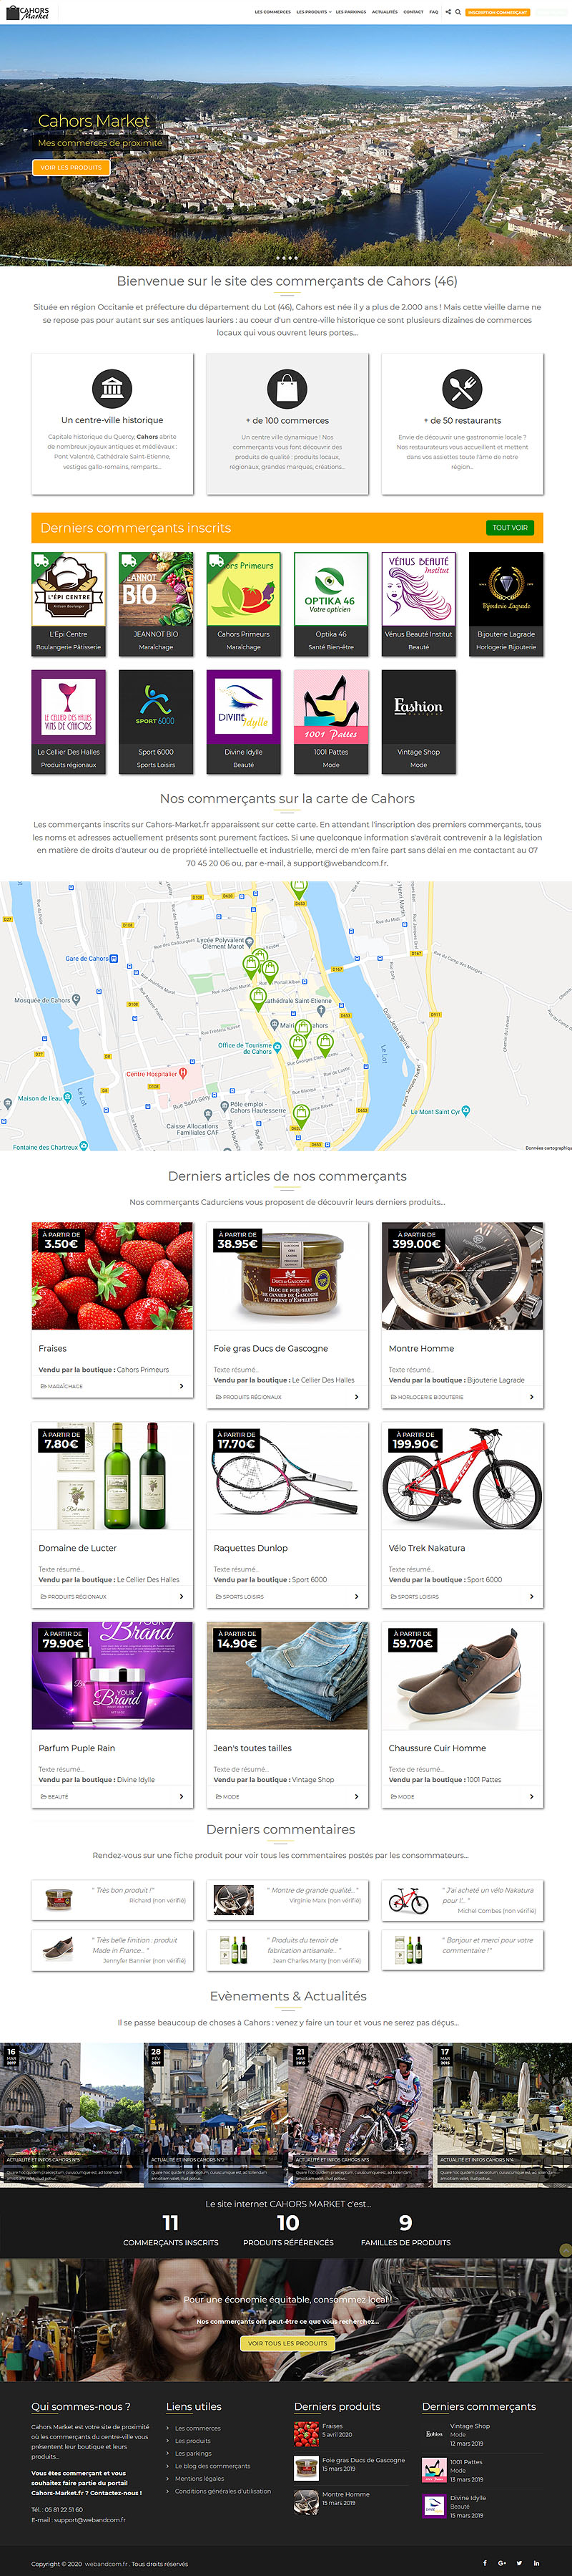Click the Voir les produits hero button

click(x=71, y=167)
